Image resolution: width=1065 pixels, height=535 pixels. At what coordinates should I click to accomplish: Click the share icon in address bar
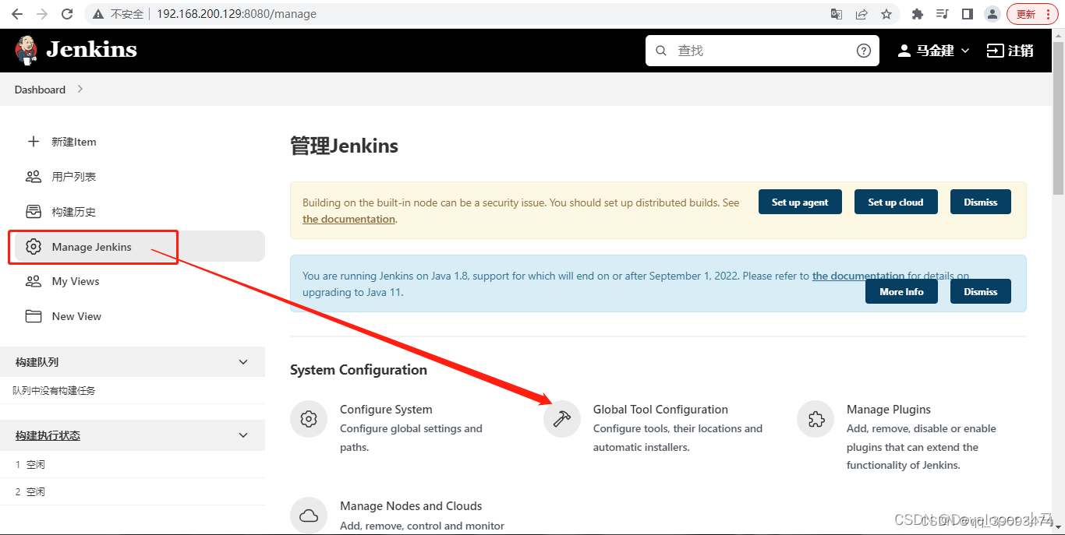(x=862, y=14)
